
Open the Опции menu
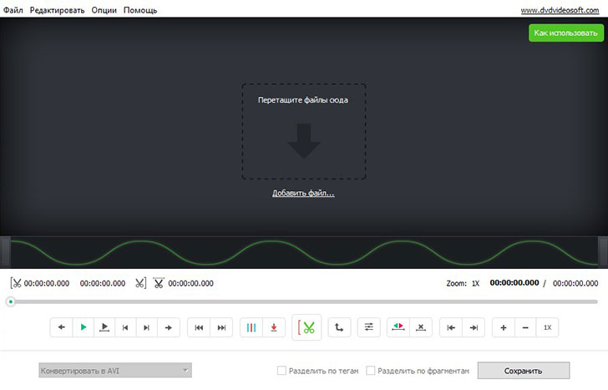click(x=104, y=10)
